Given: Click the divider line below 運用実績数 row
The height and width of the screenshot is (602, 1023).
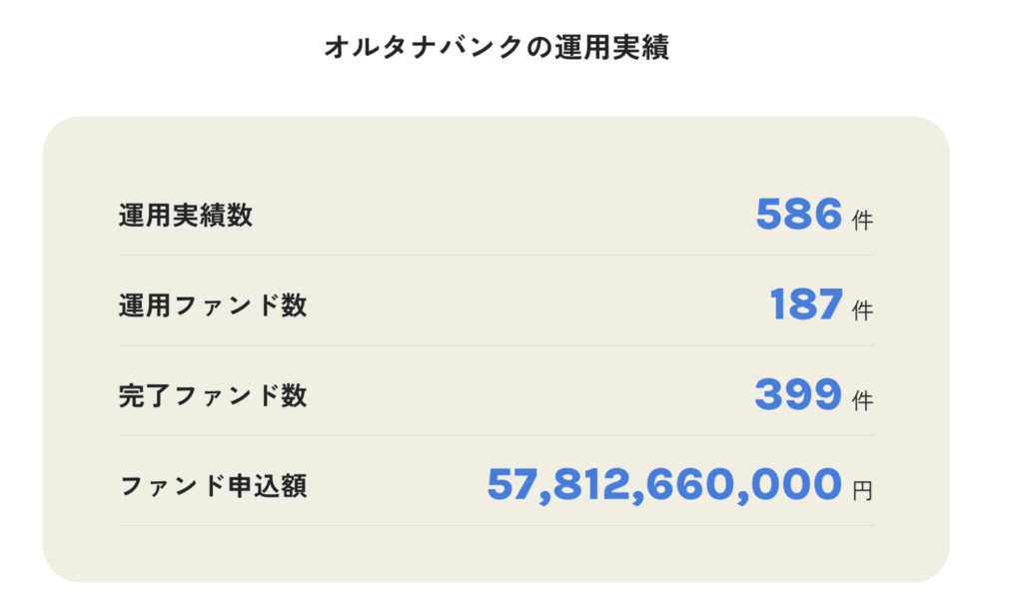Looking at the screenshot, I should [496, 255].
